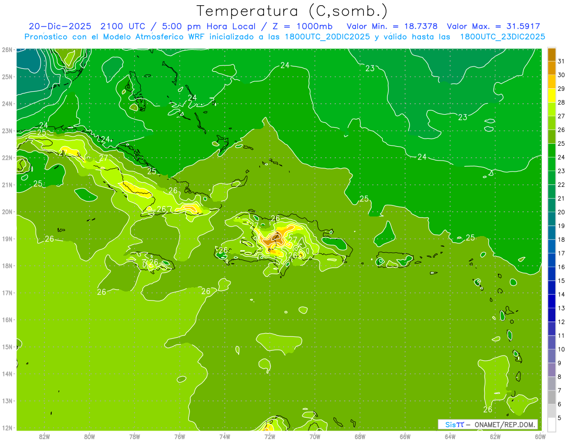Screen dimensions: 574x443
Task: Click the "15" value on the color scale
Action: click(561, 281)
